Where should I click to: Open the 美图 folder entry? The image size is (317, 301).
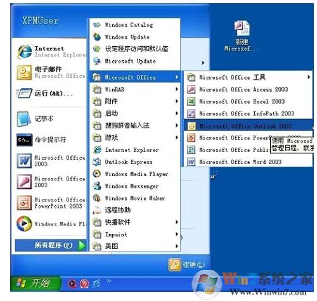135,246
